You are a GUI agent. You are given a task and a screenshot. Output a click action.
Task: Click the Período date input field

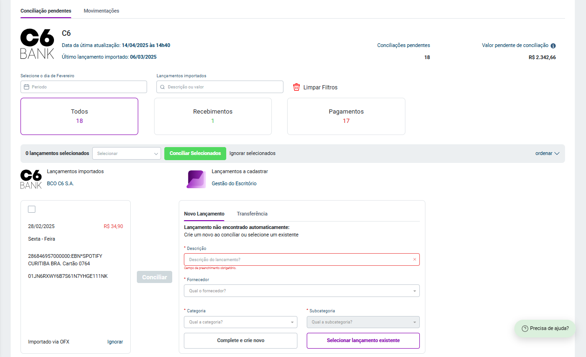click(84, 87)
